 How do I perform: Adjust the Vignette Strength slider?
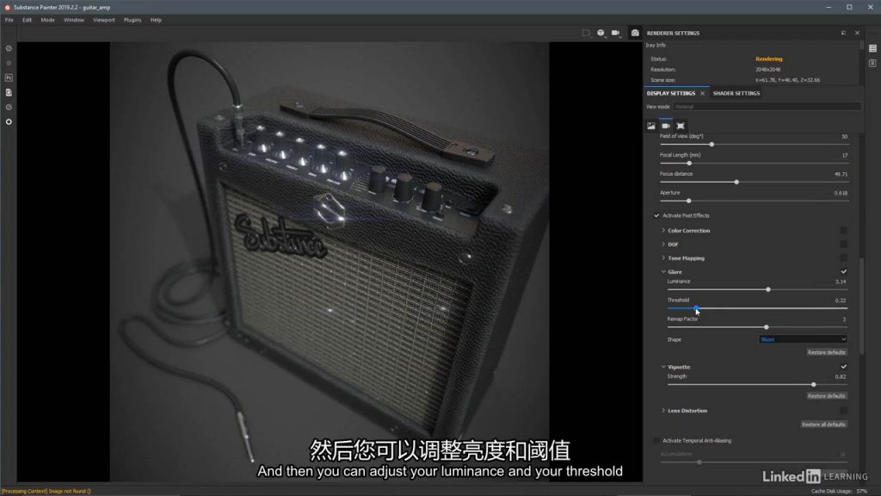tap(757, 385)
